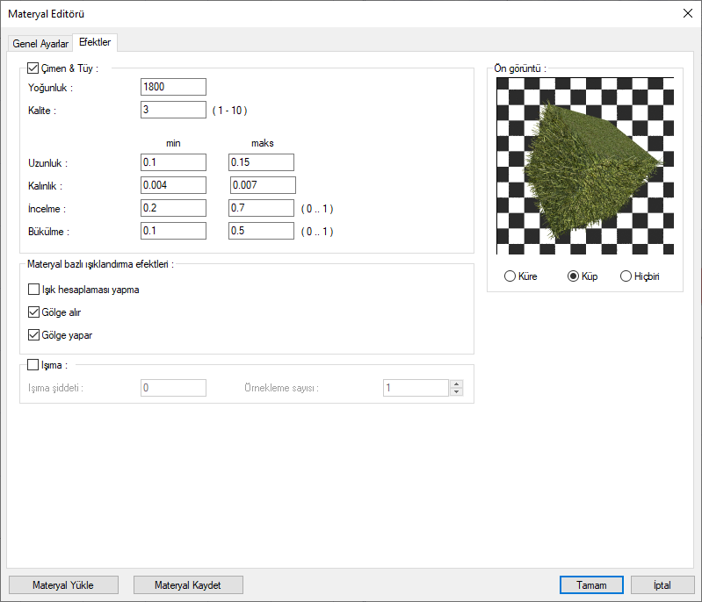
Task: Click the Bükülme maks input
Action: tap(261, 231)
